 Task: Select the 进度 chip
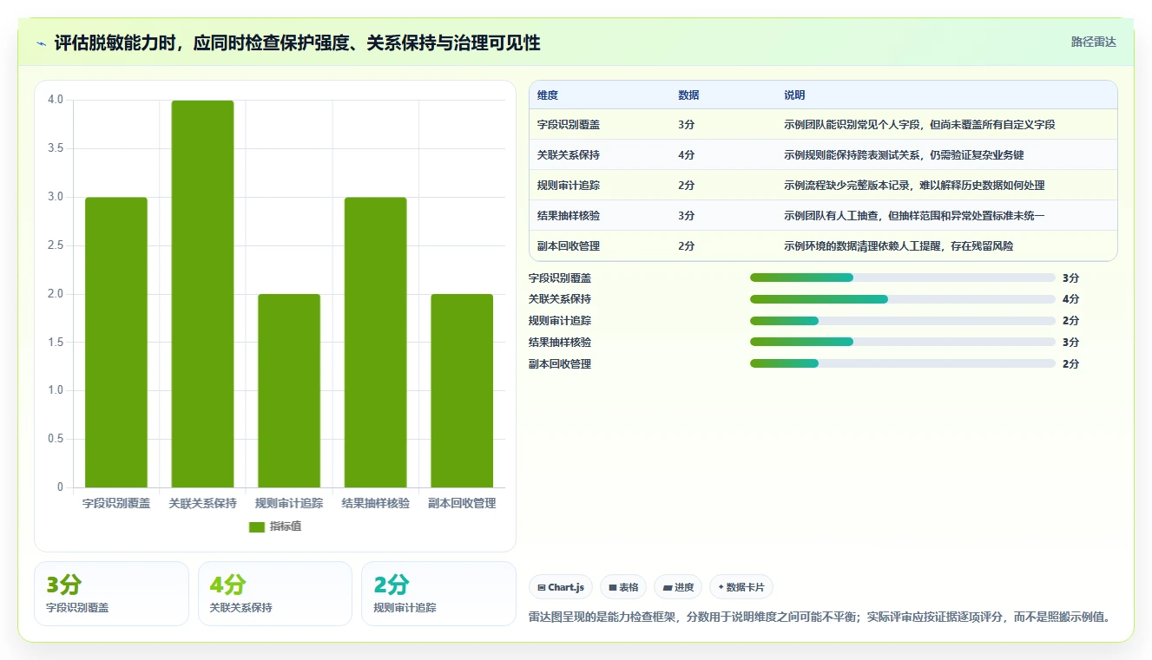(x=678, y=587)
